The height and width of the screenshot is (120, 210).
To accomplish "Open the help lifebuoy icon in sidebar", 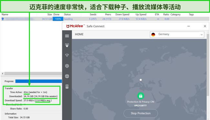I will pos(67,76).
